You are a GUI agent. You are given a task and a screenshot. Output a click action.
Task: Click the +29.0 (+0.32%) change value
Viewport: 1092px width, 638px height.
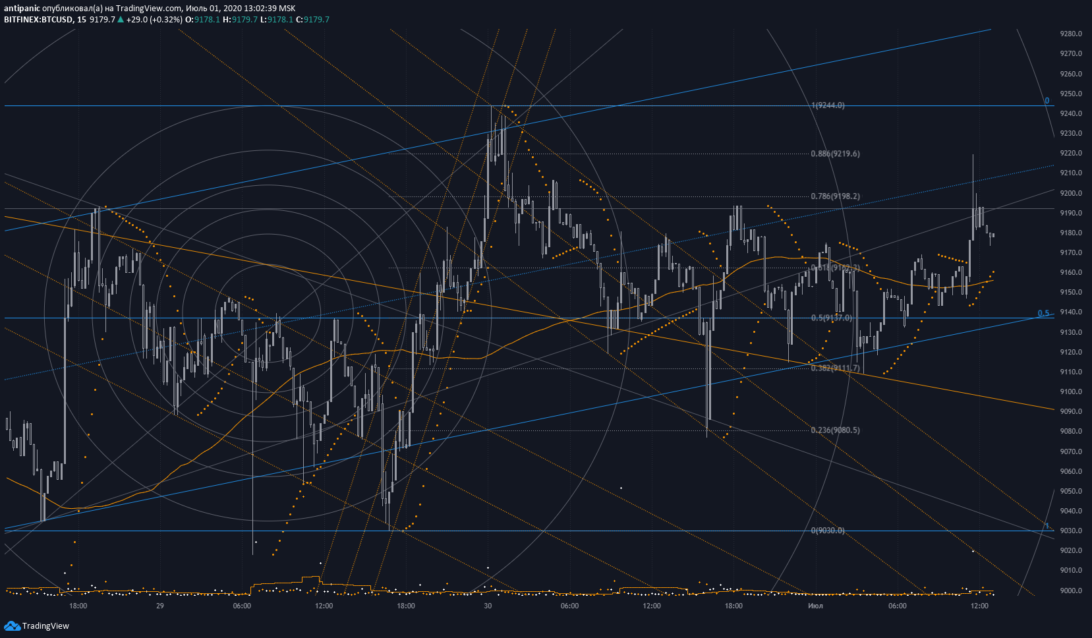(x=154, y=19)
